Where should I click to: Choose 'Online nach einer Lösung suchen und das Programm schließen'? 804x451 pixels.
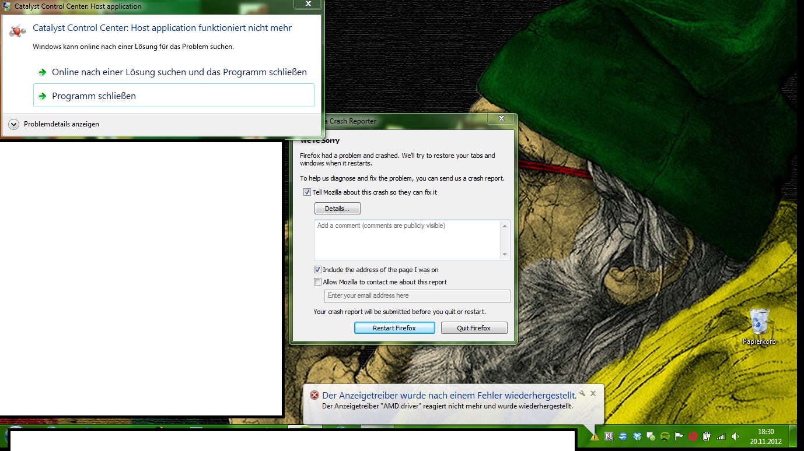174,72
